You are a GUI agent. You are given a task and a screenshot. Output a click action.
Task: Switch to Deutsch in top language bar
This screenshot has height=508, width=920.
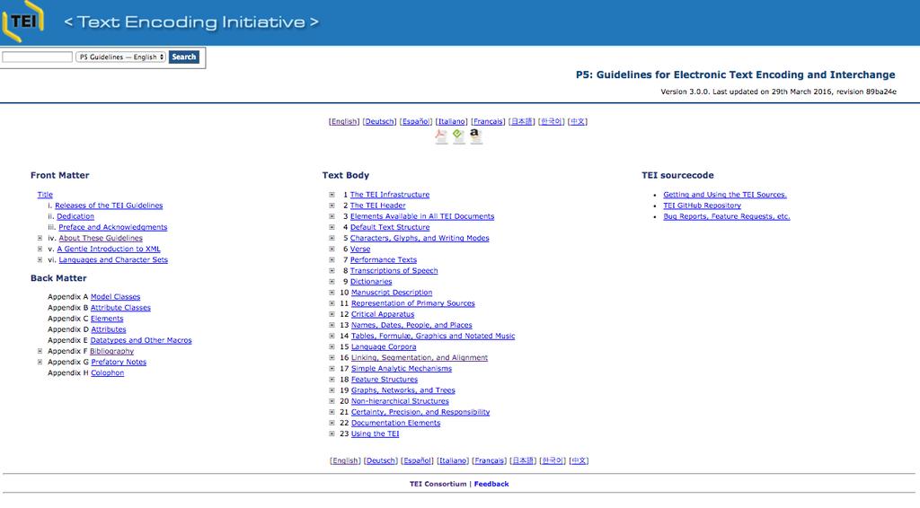coord(379,121)
